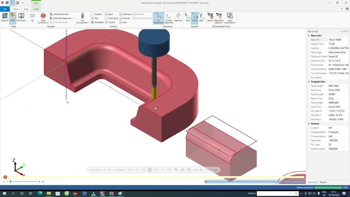Open Move Info panel options dropdown
The image size is (350, 197).
click(341, 31)
